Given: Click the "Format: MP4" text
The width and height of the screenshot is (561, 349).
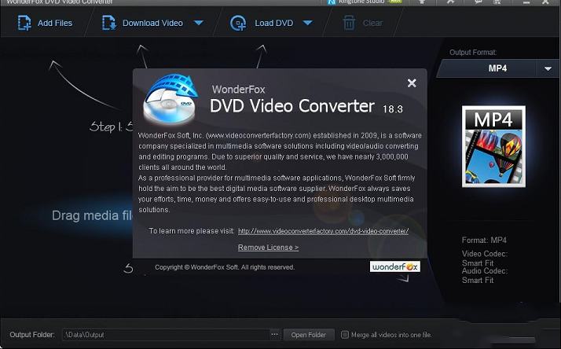Looking at the screenshot, I should pos(484,241).
